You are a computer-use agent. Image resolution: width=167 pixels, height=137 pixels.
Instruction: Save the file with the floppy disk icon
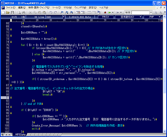pos(13,13)
